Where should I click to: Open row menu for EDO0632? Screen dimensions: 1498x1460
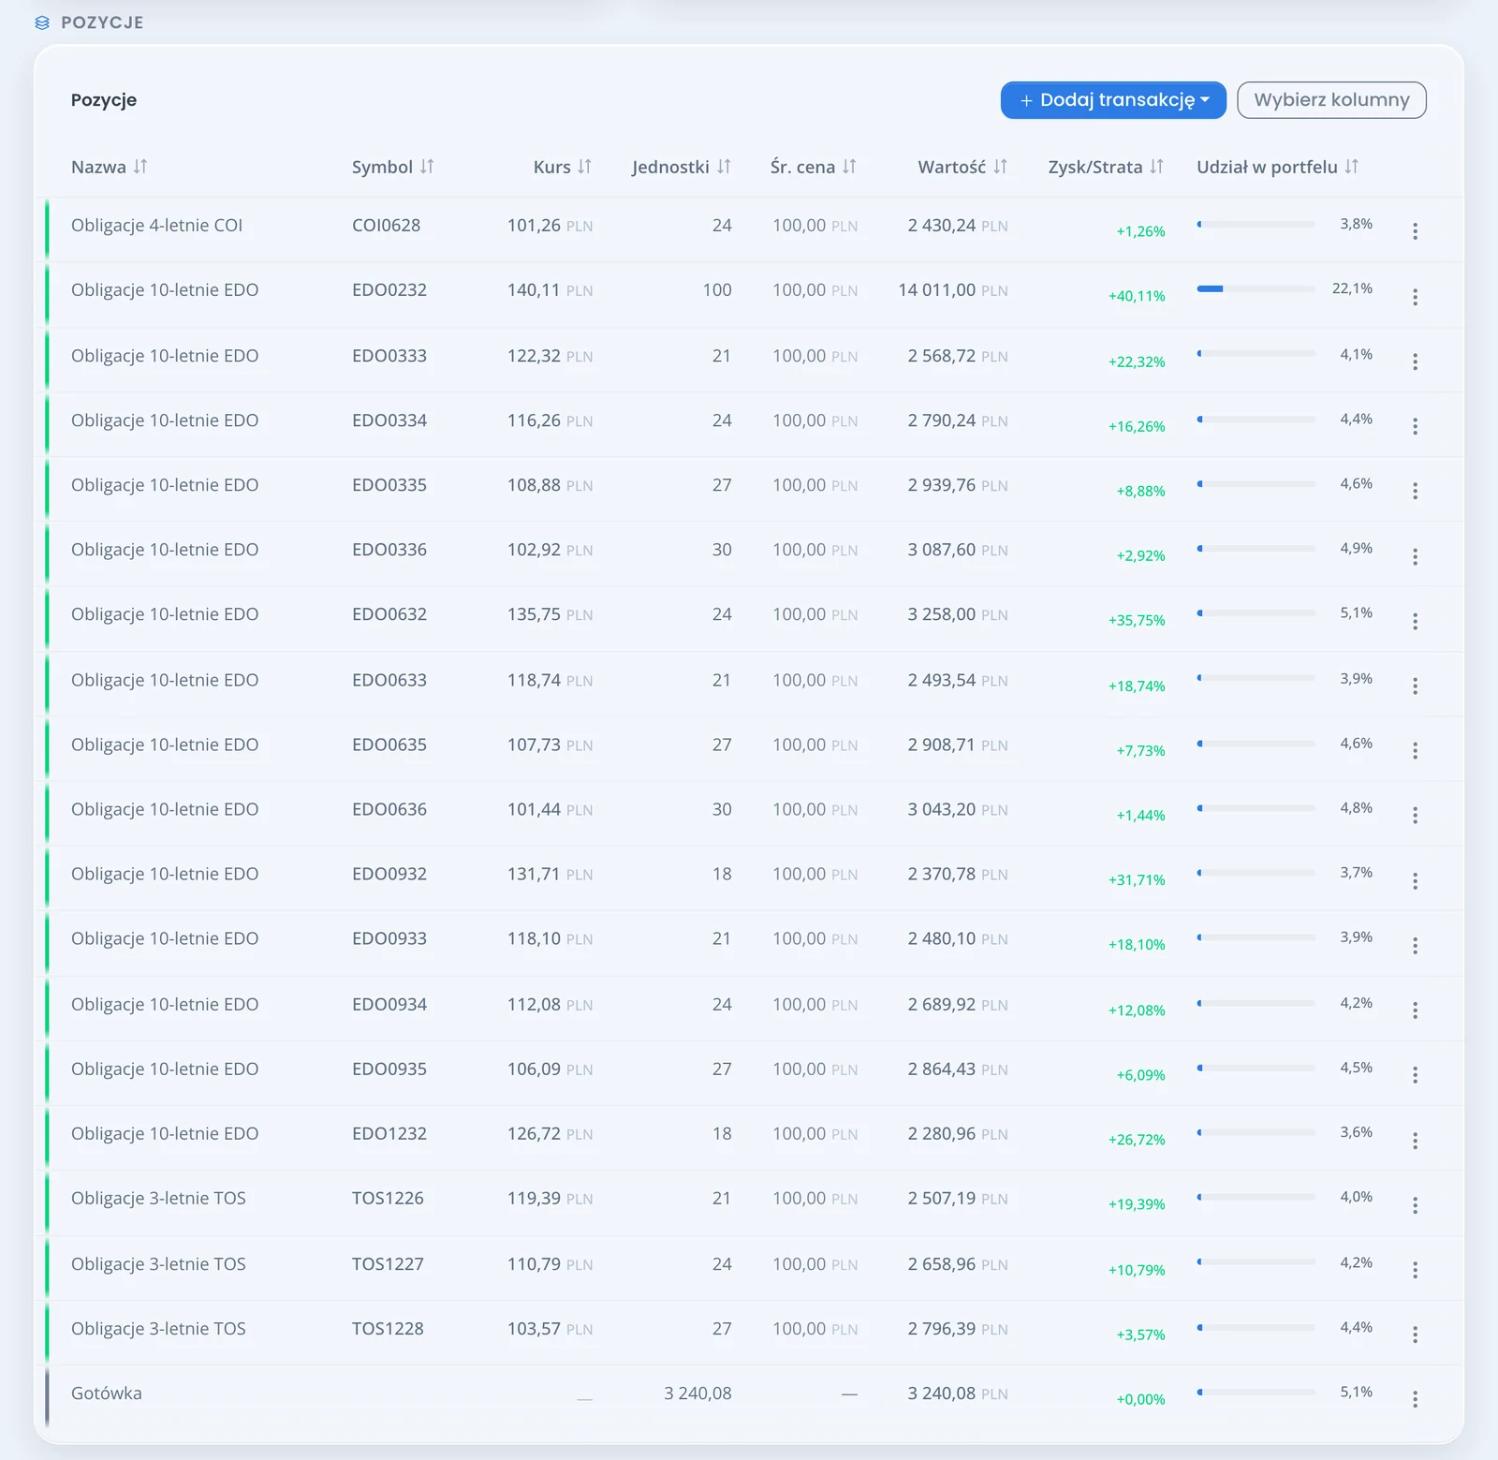tap(1415, 621)
